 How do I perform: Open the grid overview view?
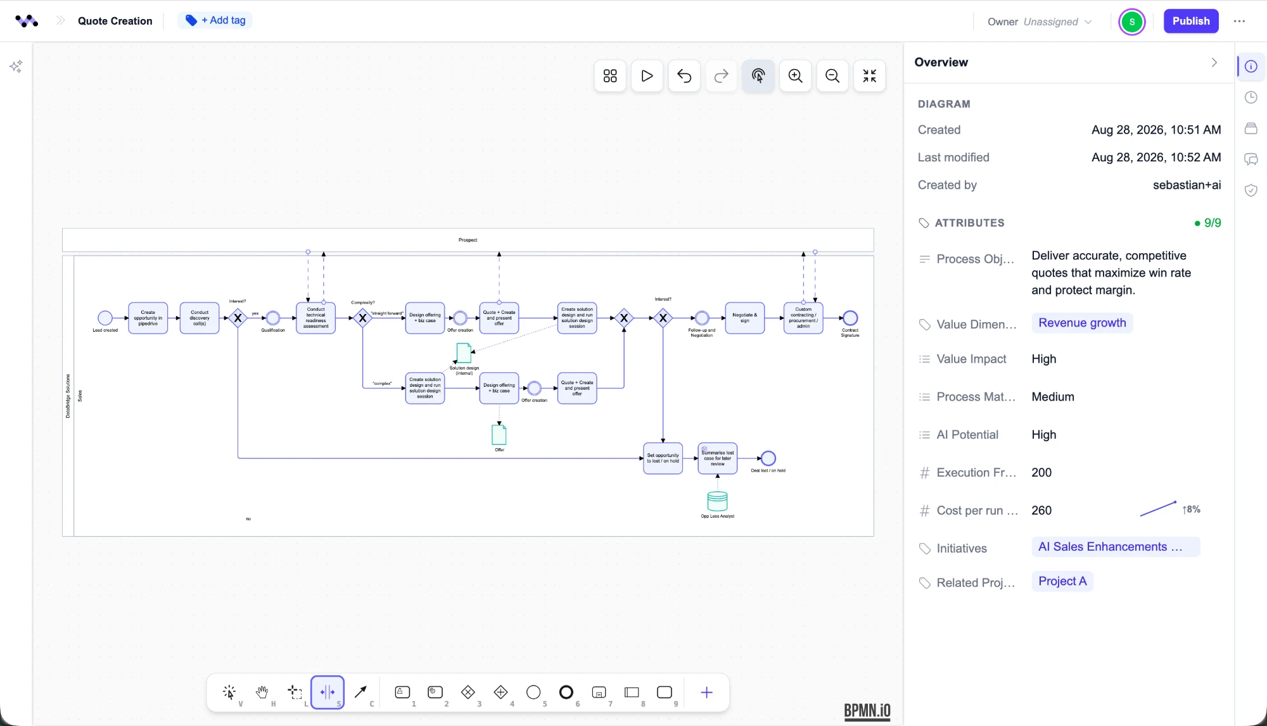coord(610,76)
